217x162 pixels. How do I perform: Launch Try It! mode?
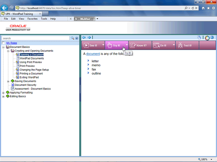(115, 45)
